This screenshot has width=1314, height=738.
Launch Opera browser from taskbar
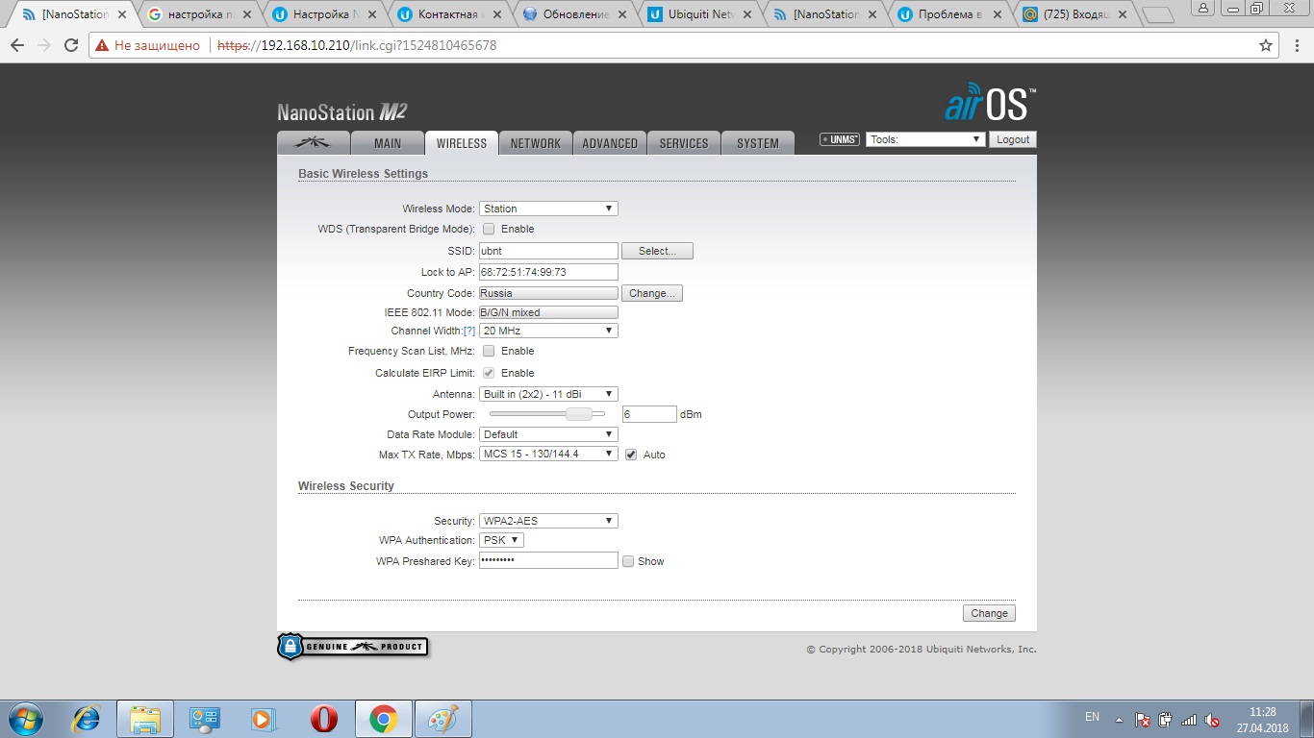pos(323,719)
